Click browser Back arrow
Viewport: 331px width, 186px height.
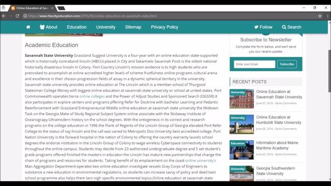[4, 16]
